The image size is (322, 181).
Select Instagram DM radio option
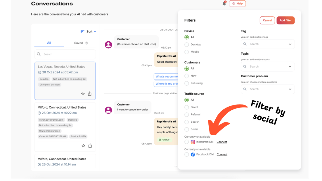click(187, 142)
